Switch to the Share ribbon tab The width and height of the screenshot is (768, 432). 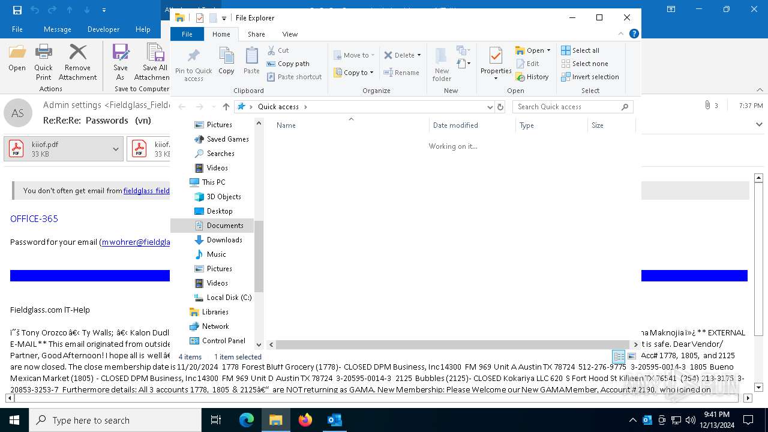tap(256, 34)
